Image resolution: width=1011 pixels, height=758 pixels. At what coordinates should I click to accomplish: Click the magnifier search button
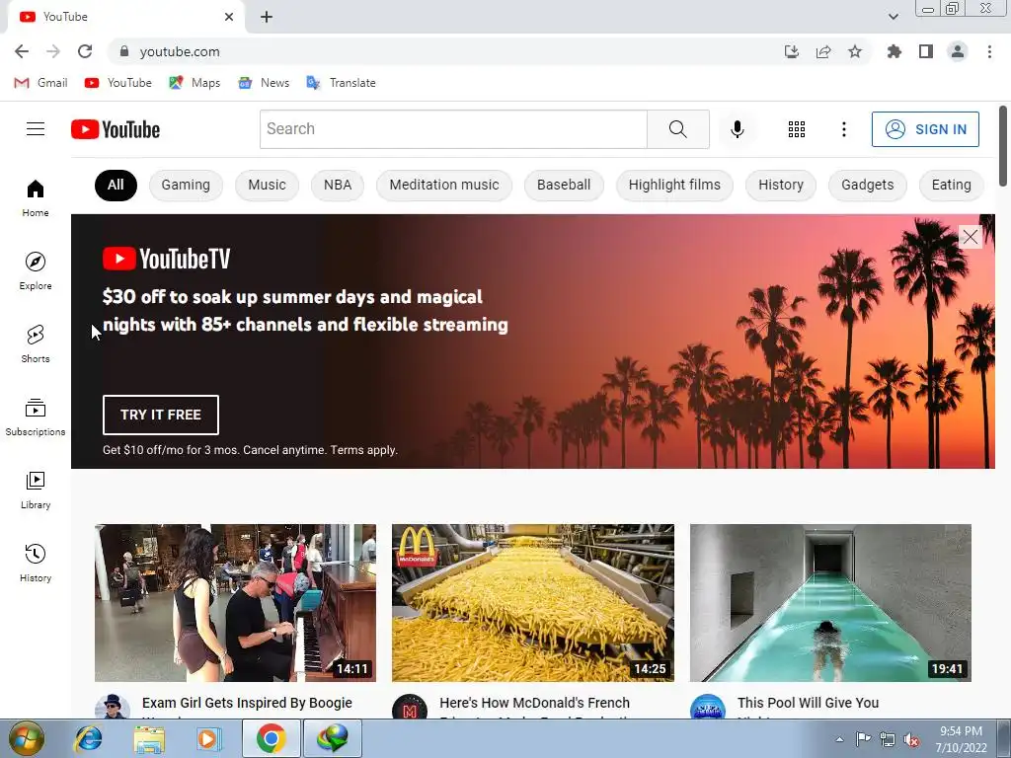677,129
